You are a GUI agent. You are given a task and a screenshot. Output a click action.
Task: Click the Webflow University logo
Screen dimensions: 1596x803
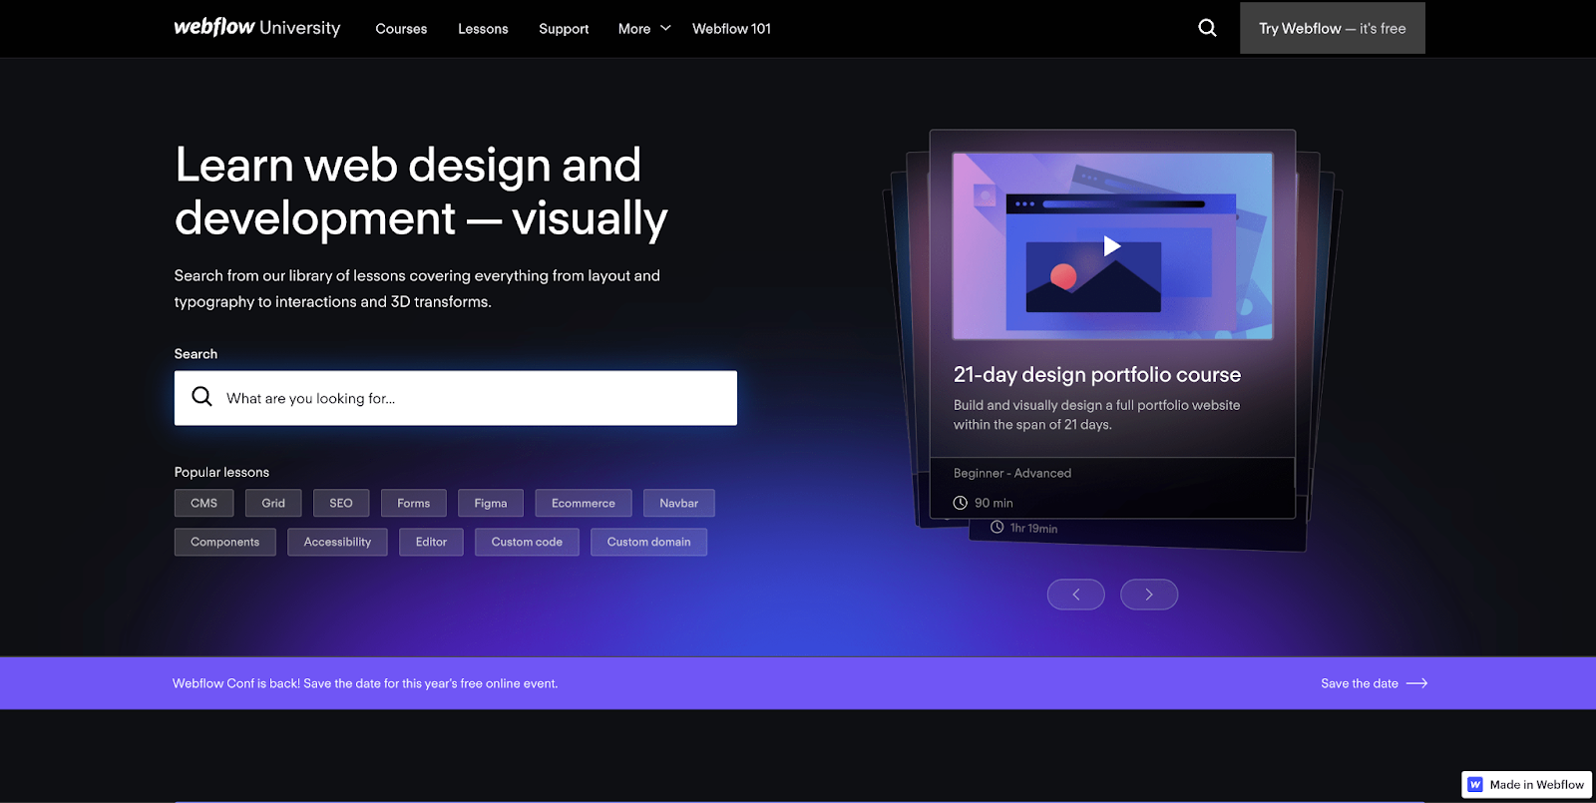point(257,28)
